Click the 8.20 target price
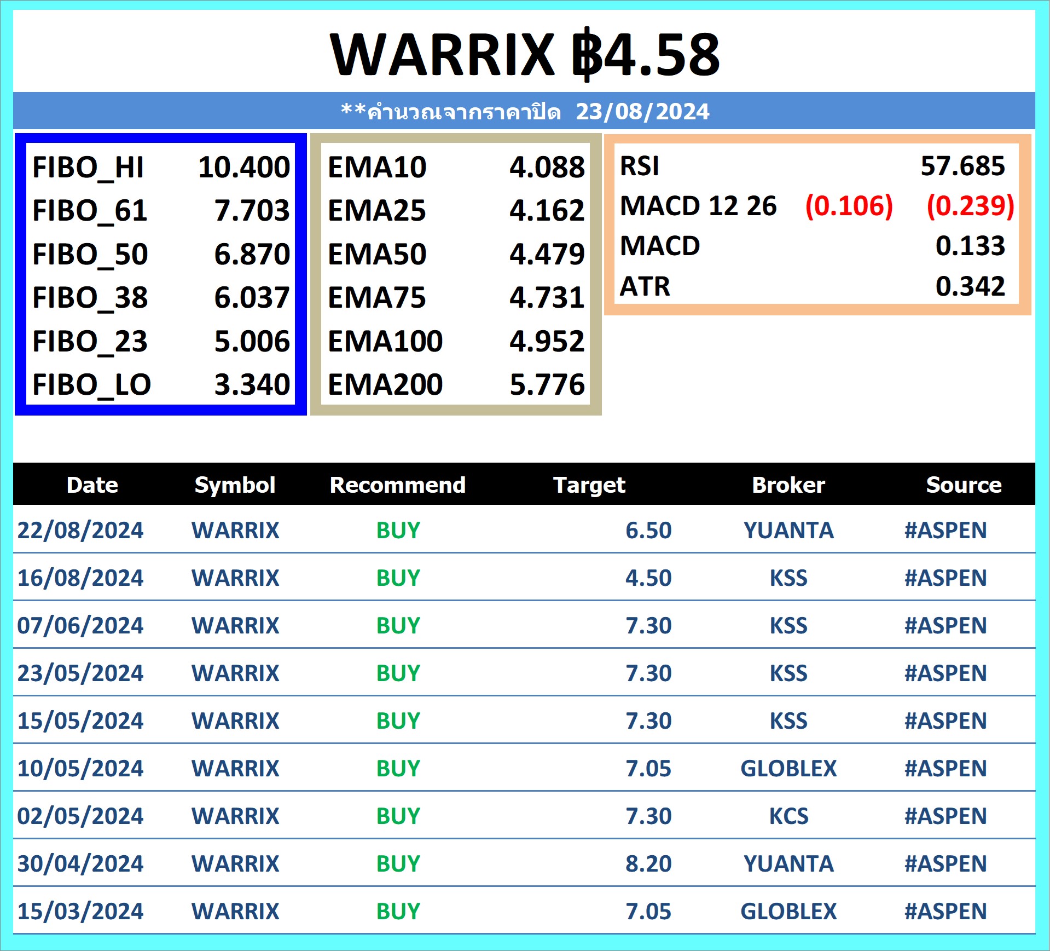Image resolution: width=1050 pixels, height=951 pixels. [x=648, y=864]
